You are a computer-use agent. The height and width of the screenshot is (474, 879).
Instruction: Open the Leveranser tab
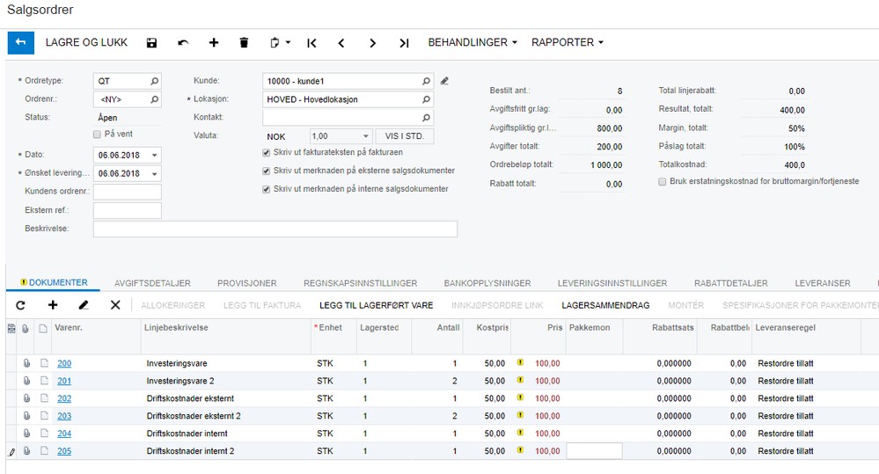[x=823, y=283]
